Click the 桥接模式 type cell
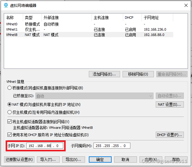Viewport: 192px width, 167px height. 32,24
